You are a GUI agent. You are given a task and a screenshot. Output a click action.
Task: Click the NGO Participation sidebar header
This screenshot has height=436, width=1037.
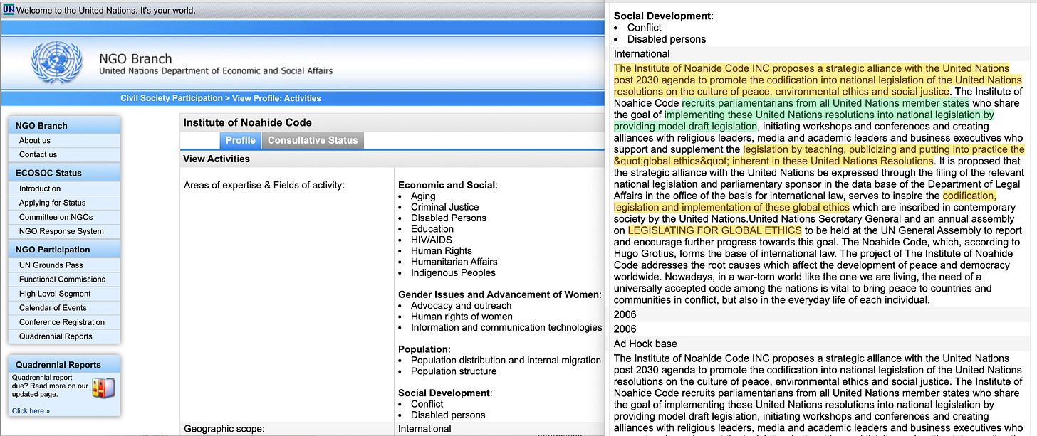53,250
